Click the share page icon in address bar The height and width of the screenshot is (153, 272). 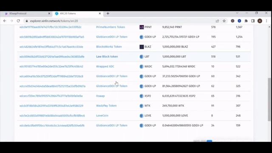tap(217, 21)
